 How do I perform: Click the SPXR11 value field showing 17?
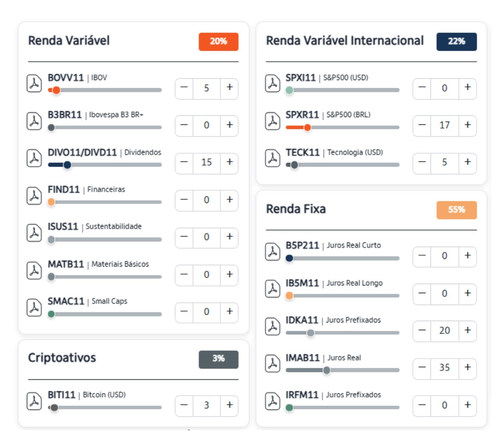coord(445,125)
